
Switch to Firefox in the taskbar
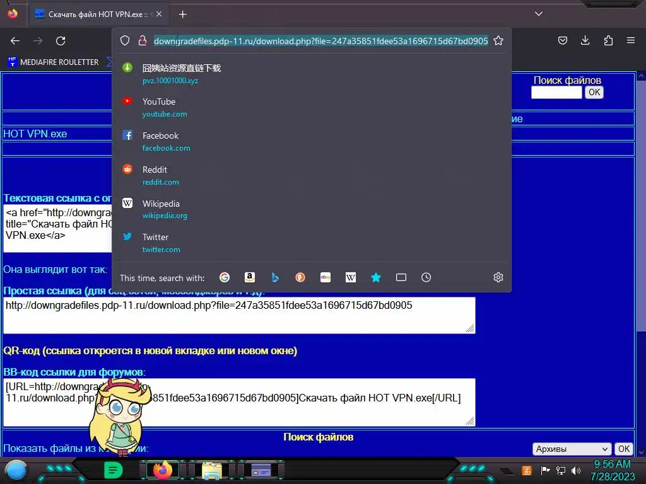(163, 470)
